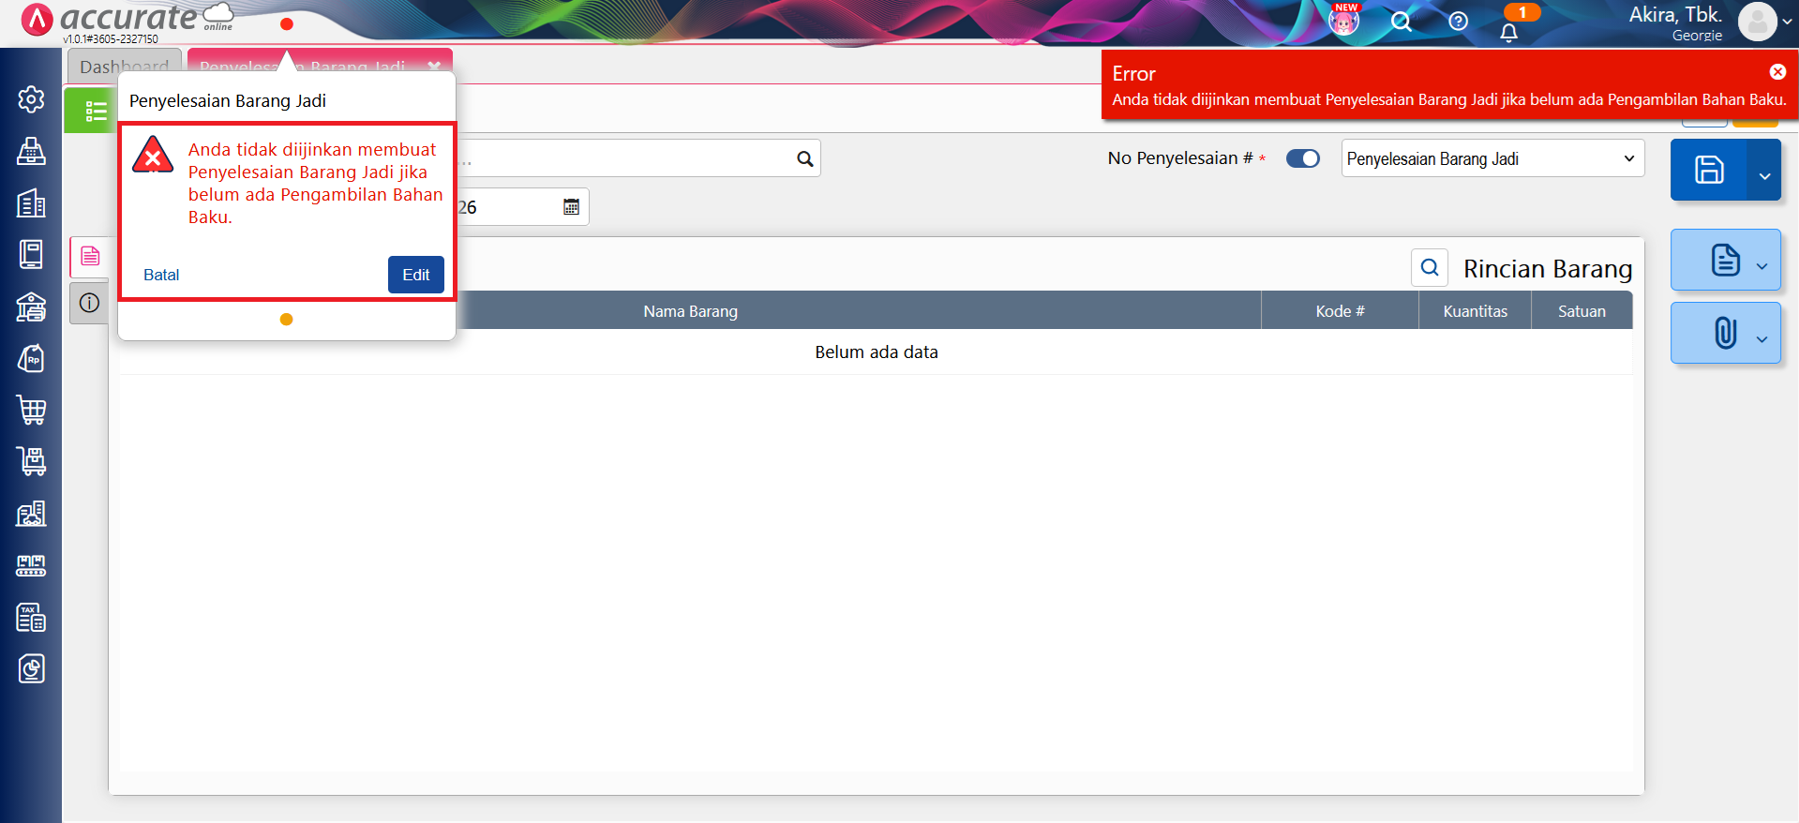Click the Nama Barang column header
1799x823 pixels.
click(690, 311)
